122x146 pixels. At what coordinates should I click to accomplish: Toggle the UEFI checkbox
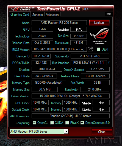98,49
